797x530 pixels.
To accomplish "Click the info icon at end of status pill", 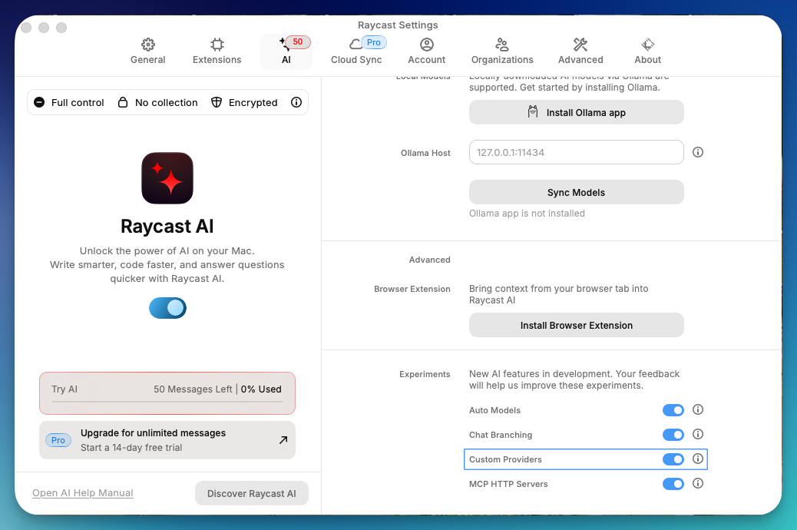I will point(296,102).
